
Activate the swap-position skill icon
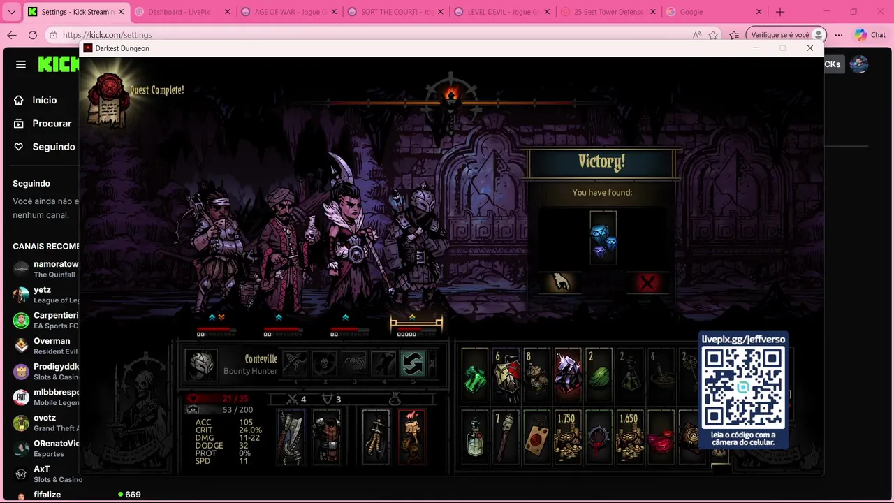coord(413,364)
